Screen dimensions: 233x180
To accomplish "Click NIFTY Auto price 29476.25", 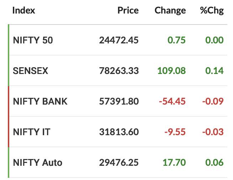I will (119, 163).
